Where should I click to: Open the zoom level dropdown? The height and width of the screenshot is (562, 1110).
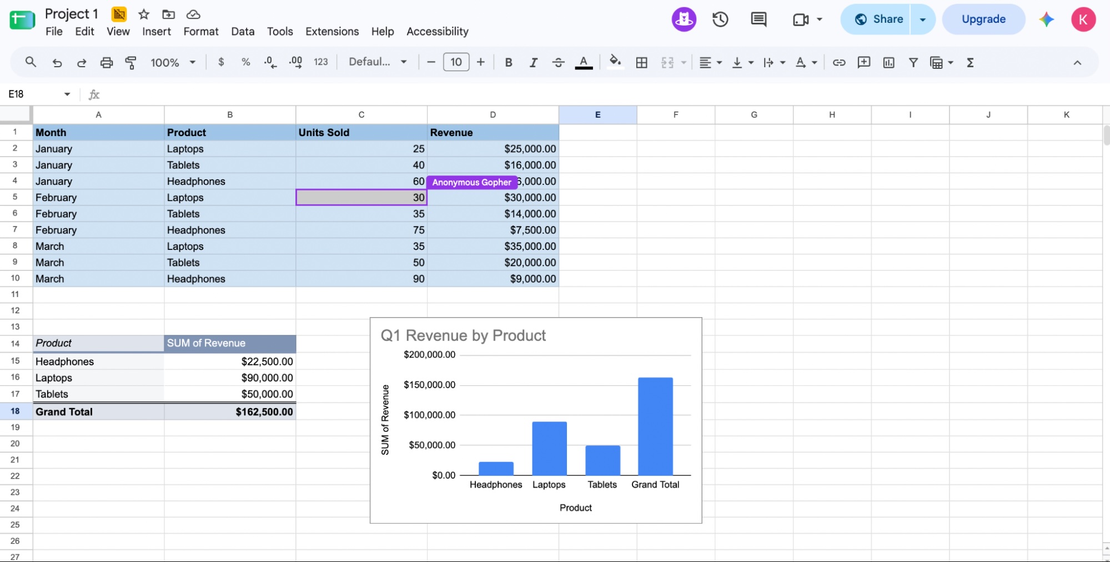173,63
